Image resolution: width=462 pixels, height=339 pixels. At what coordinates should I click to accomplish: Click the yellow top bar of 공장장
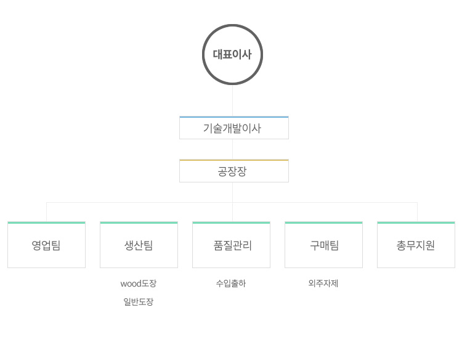tap(234, 160)
